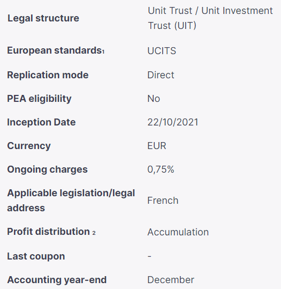Click the Applicable legislation/legal address label

[x=71, y=201]
